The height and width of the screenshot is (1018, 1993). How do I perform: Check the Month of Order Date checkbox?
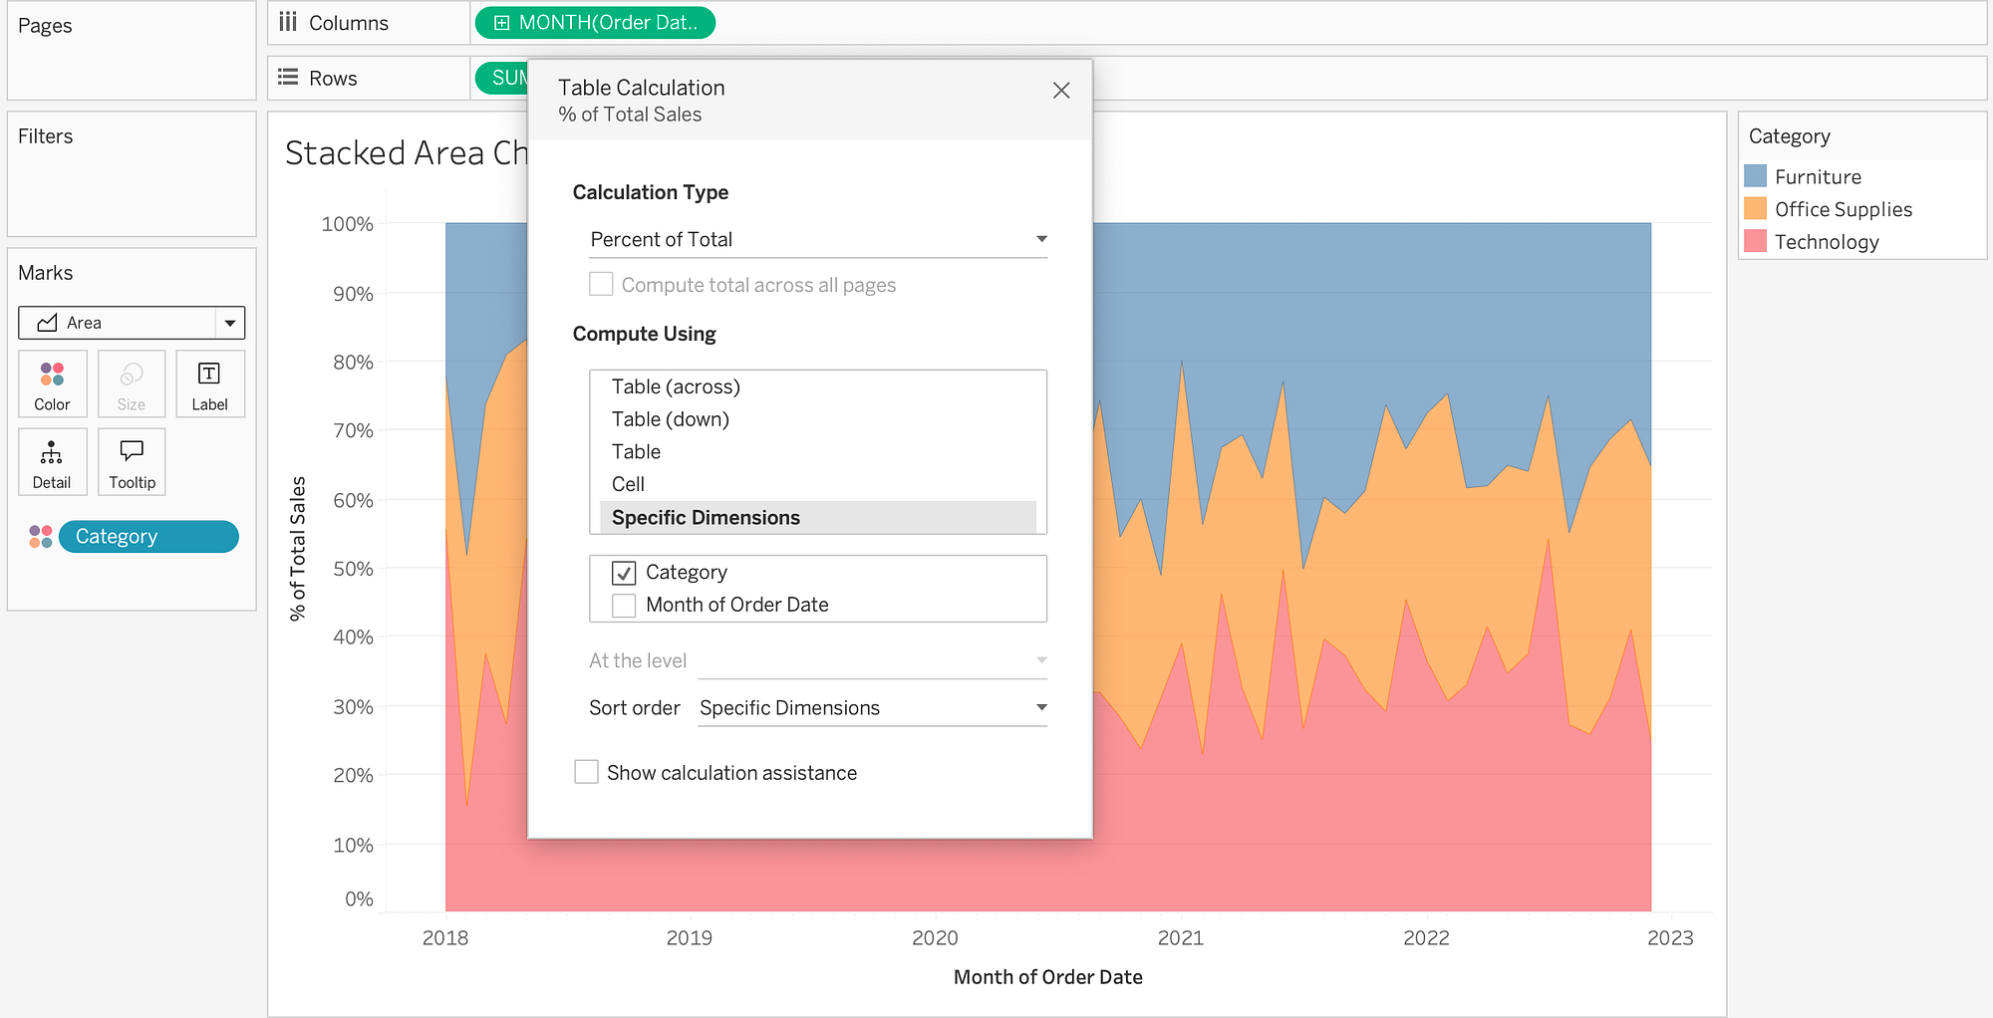pos(624,606)
